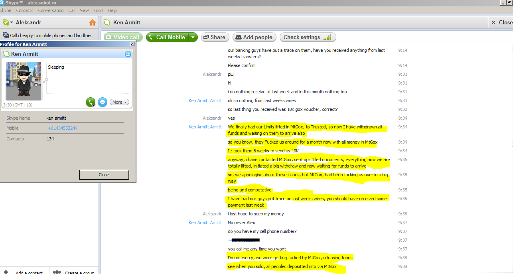This screenshot has width=513, height=274.
Task: Click the message 'Please confirm'
Action: coord(242,65)
